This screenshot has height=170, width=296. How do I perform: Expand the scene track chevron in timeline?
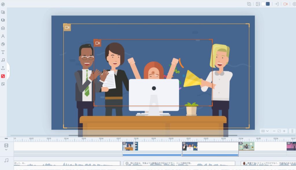point(6,150)
